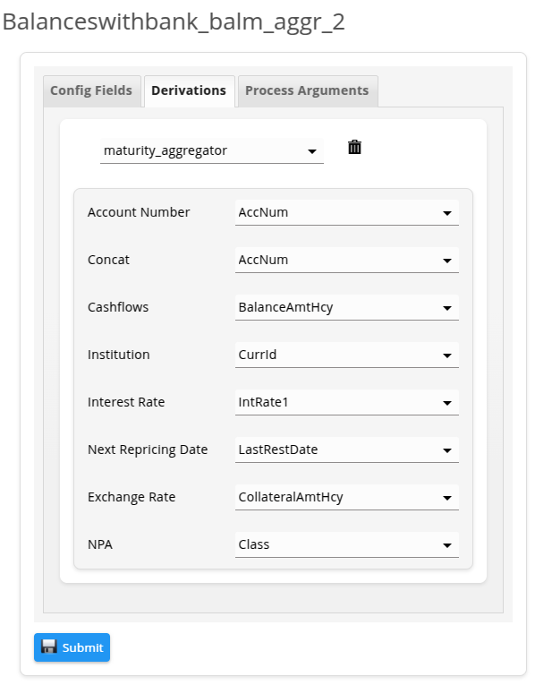Select the Derivations tab
535x685 pixels.
pyautogui.click(x=190, y=90)
